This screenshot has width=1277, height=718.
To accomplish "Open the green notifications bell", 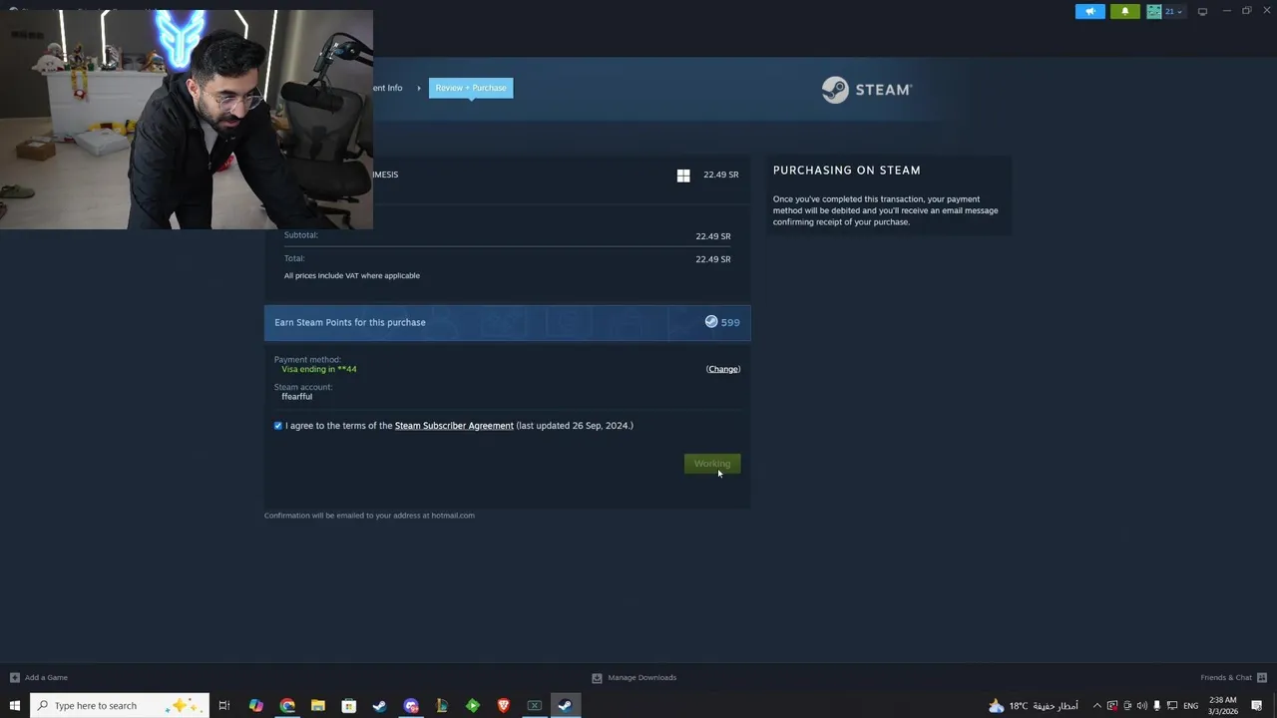I will (x=1124, y=11).
